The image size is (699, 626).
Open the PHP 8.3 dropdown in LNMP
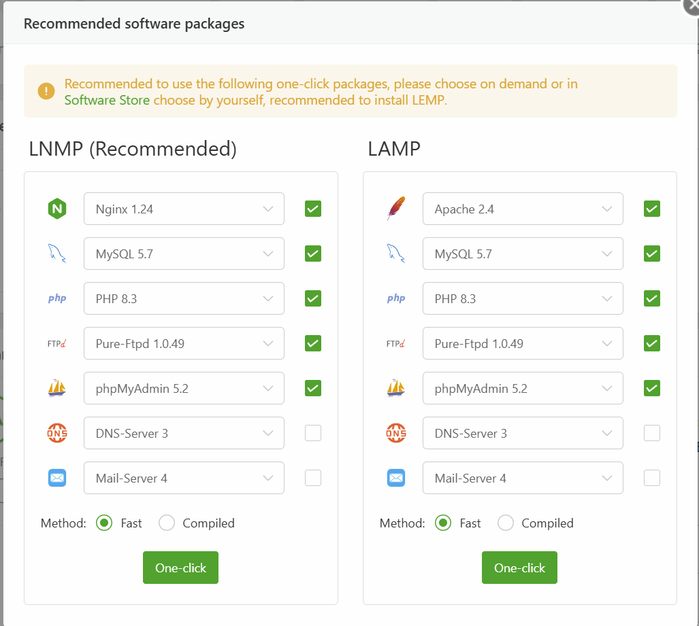(184, 298)
